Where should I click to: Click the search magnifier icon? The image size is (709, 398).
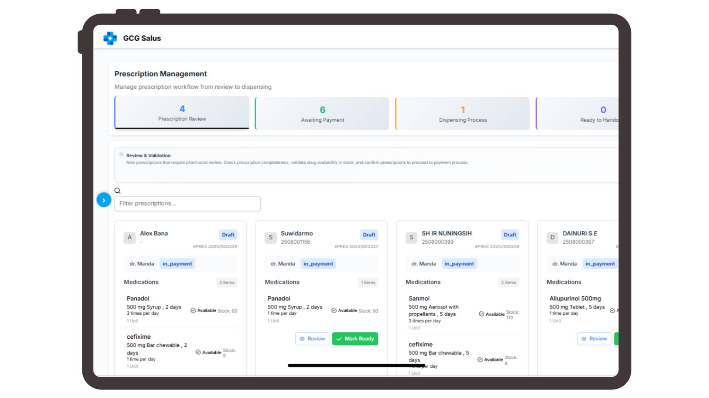[x=117, y=191]
